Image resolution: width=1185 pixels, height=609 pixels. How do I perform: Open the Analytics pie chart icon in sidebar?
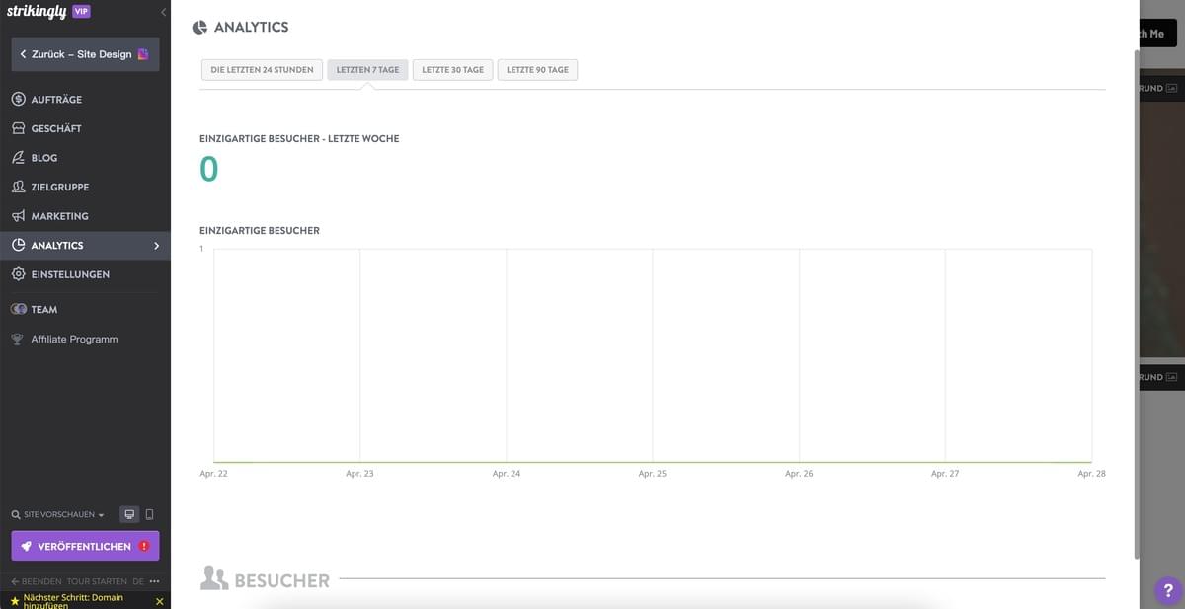(x=16, y=244)
